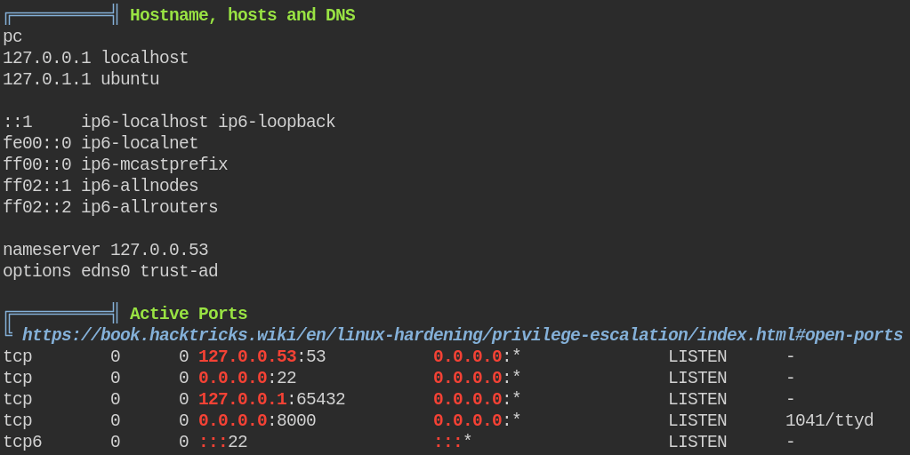Select the 127.0.0.53:53 local address
Screen dimensions: 910x455
coord(262,356)
